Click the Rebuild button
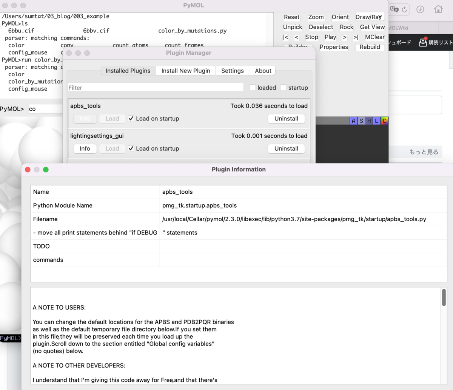This screenshot has height=390, width=453. point(370,47)
